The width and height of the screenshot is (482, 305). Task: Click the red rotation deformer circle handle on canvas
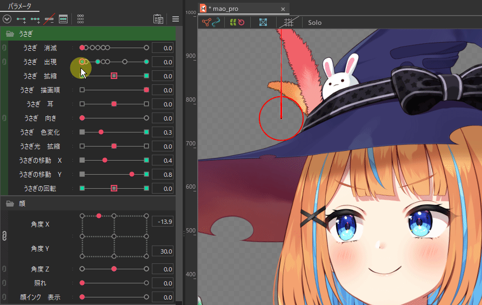[281, 118]
